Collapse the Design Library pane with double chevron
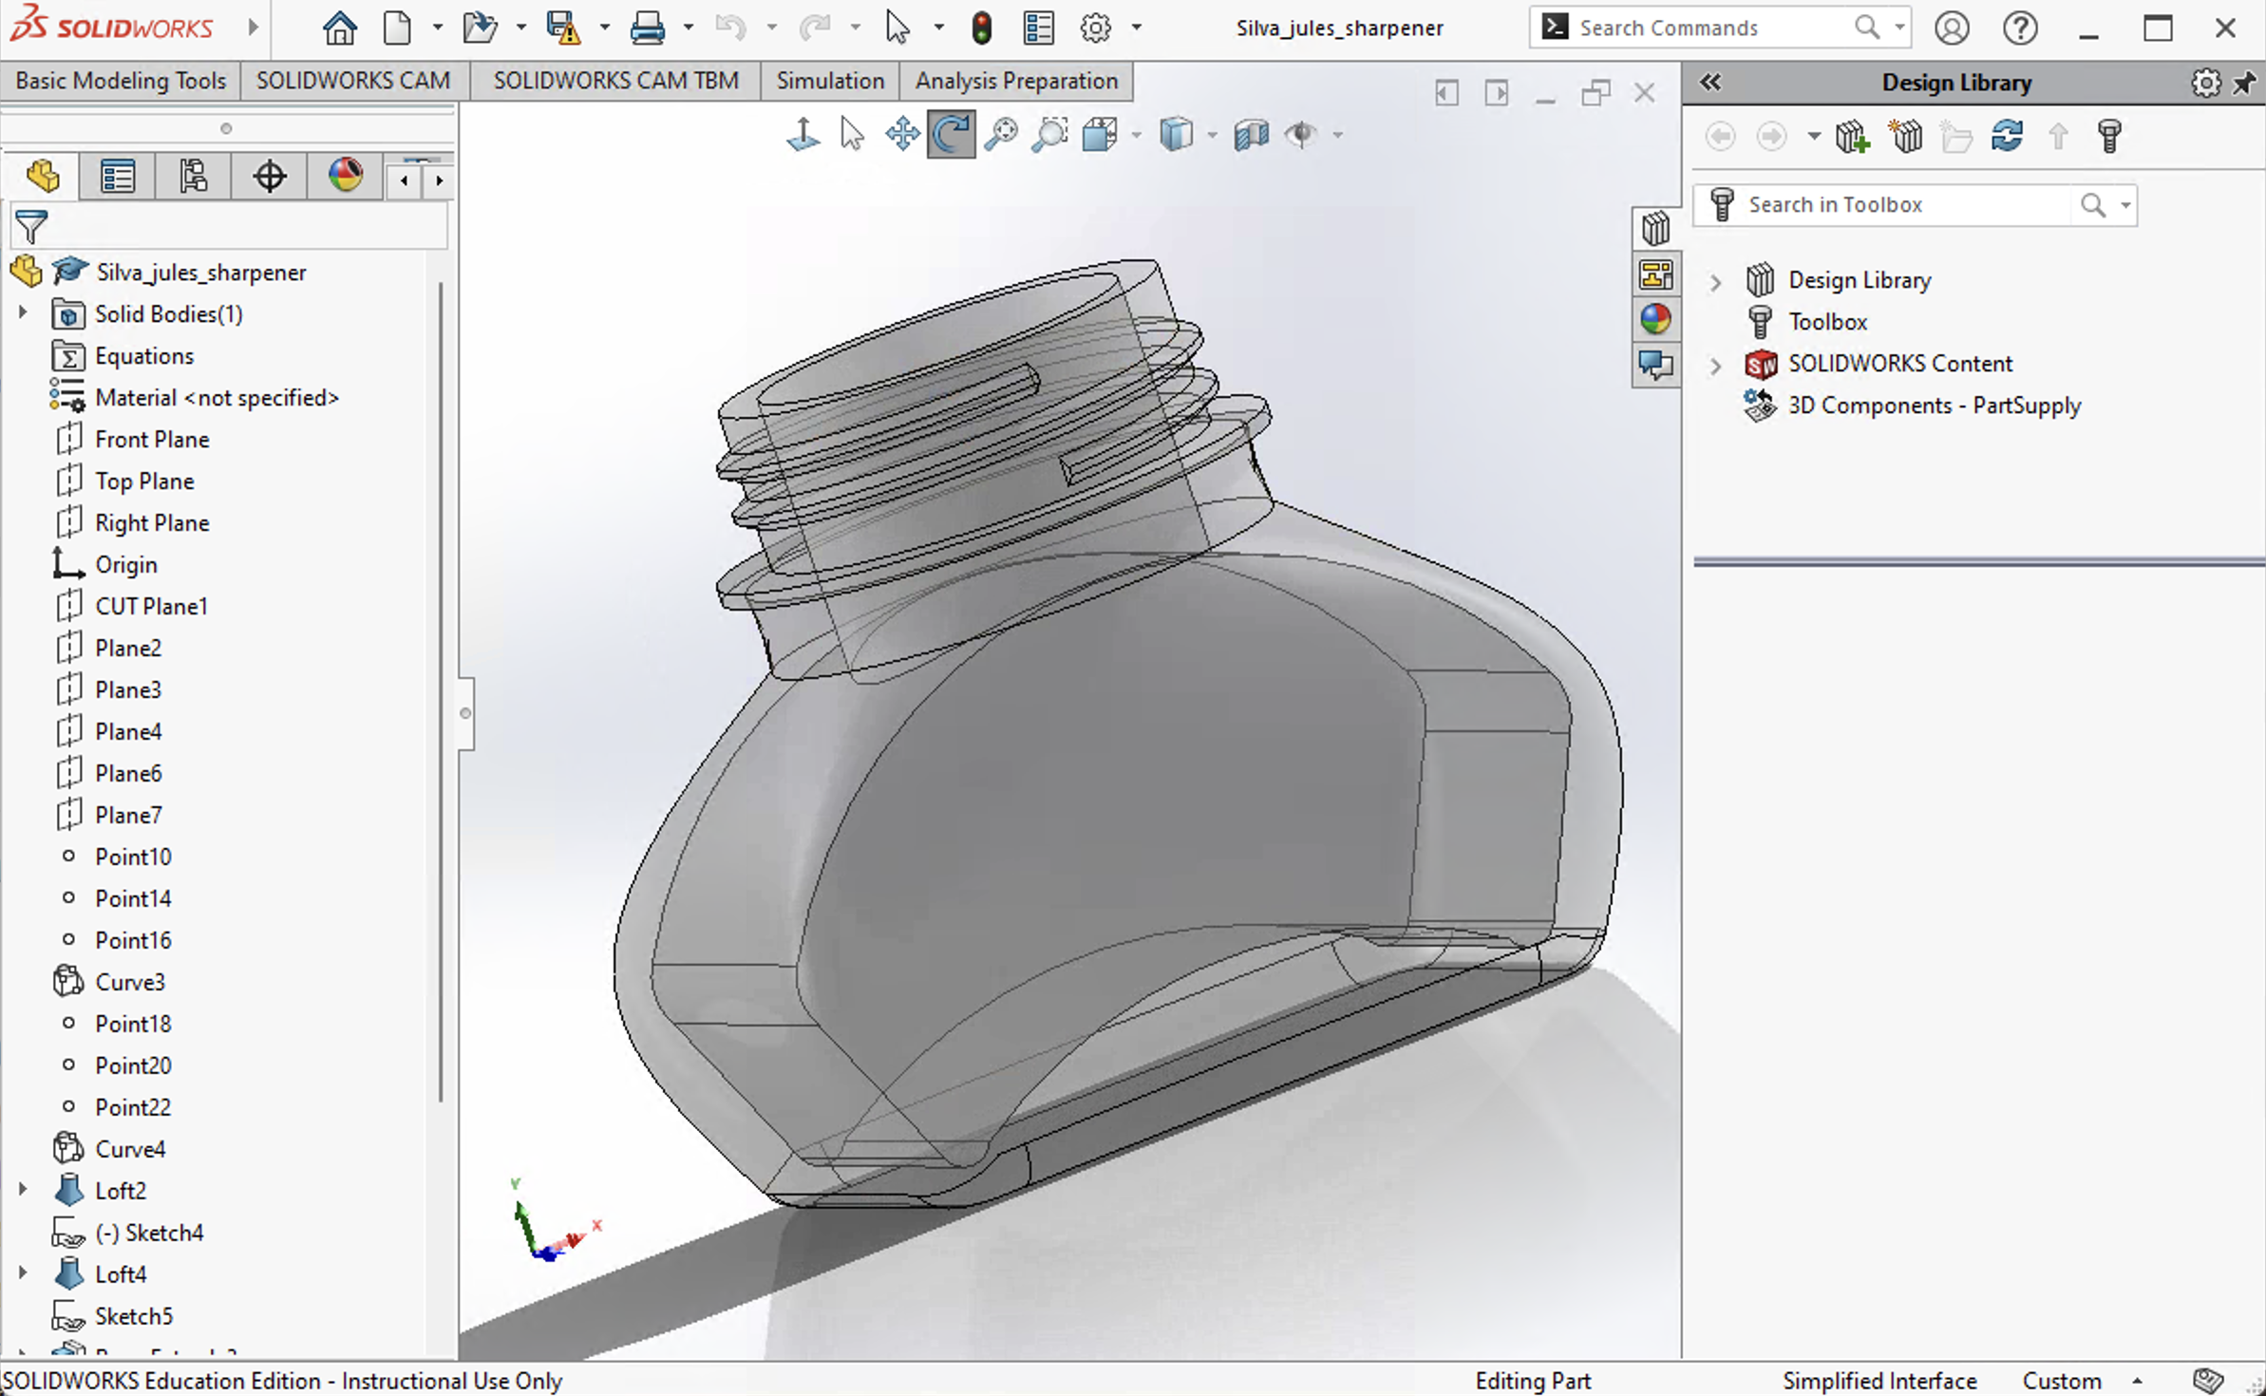 coord(1710,83)
